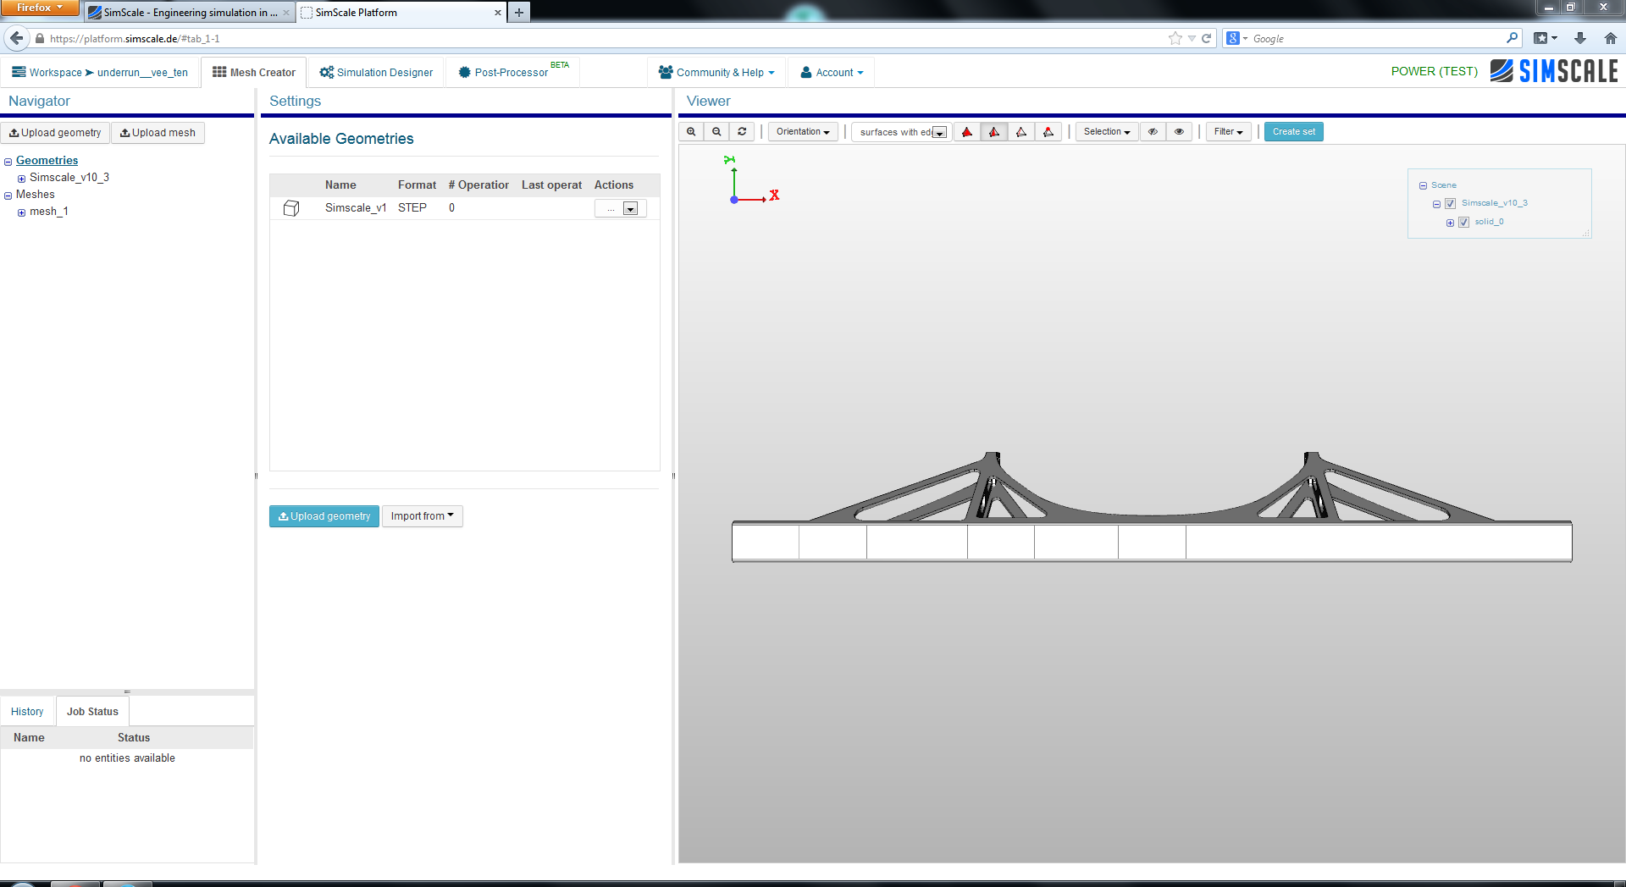Collapse the Scene node in viewer
Image resolution: width=1626 pixels, height=887 pixels.
pos(1423,185)
